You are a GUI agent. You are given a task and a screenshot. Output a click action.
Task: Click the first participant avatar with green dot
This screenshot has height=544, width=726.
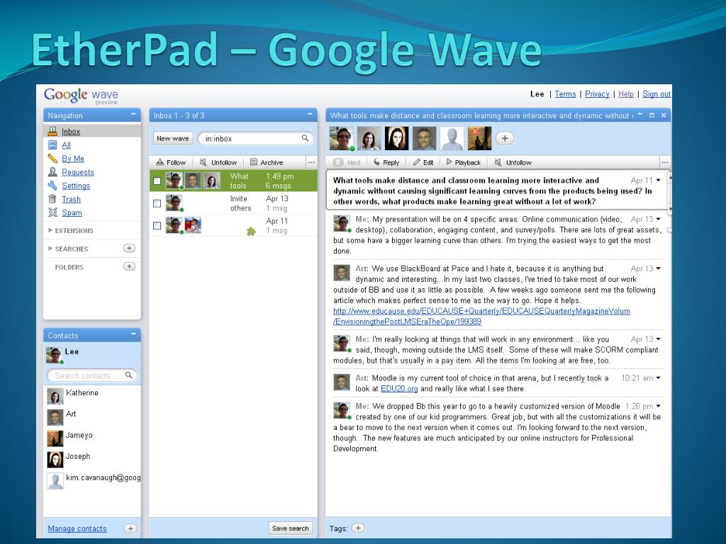pos(342,138)
